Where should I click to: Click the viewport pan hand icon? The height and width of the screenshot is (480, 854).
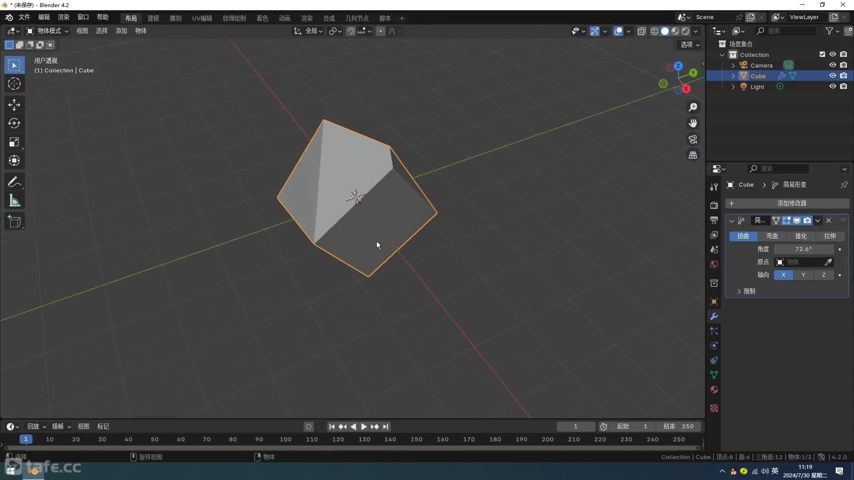(693, 123)
